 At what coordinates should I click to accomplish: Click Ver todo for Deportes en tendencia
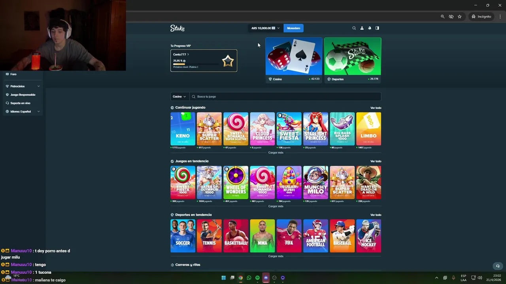pos(376,215)
